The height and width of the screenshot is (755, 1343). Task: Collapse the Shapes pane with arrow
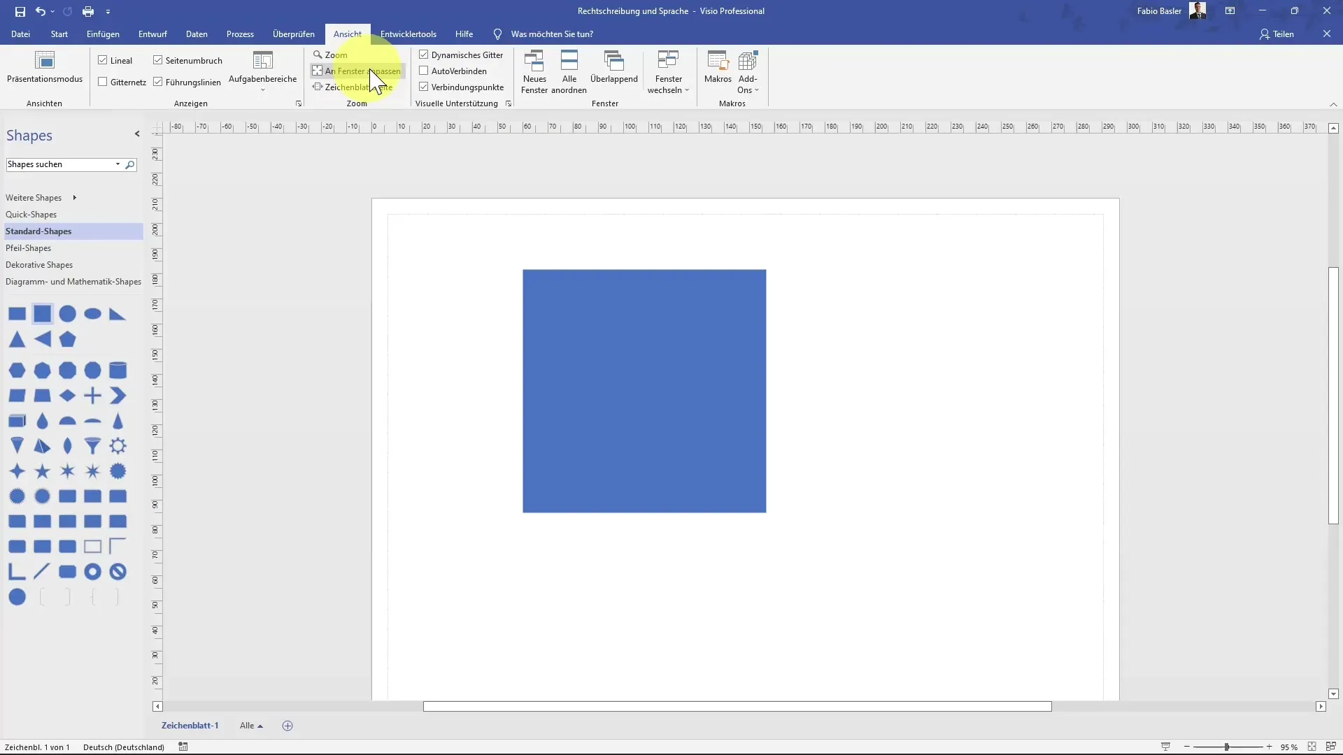click(x=137, y=134)
